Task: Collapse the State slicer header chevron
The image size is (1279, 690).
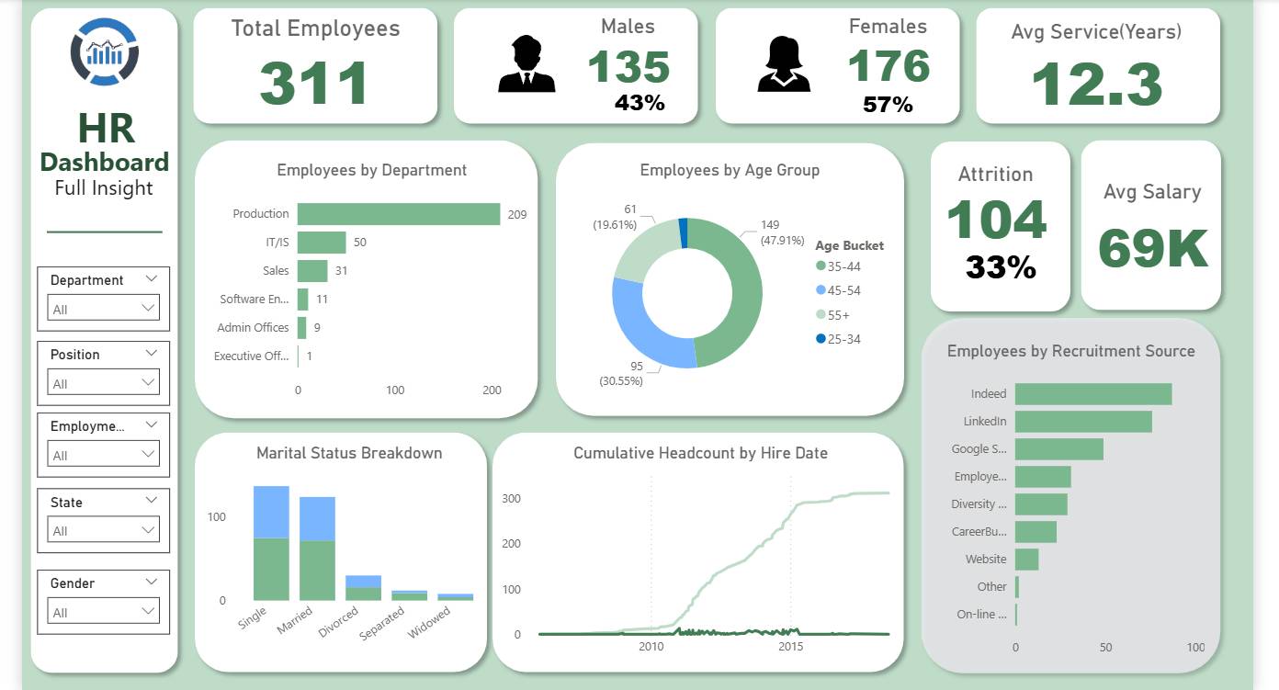Action: point(152,501)
